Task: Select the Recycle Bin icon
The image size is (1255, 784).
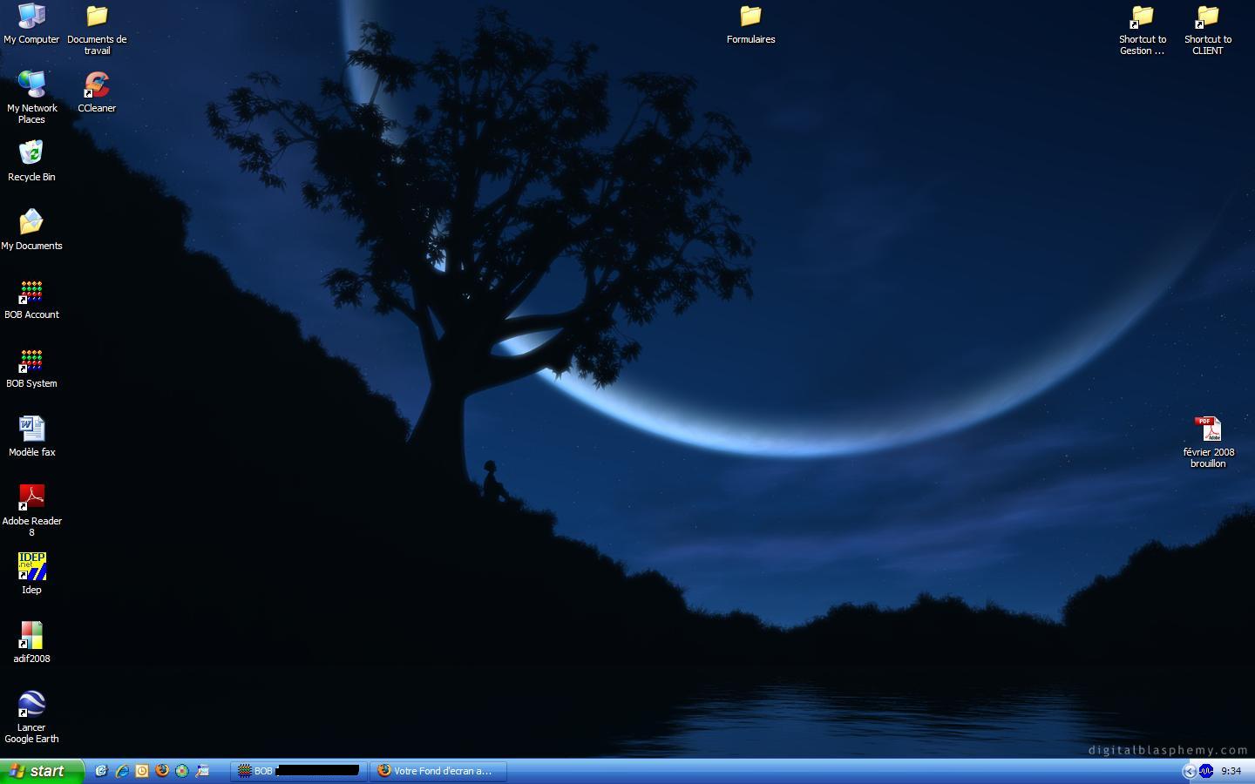Action: coord(31,161)
